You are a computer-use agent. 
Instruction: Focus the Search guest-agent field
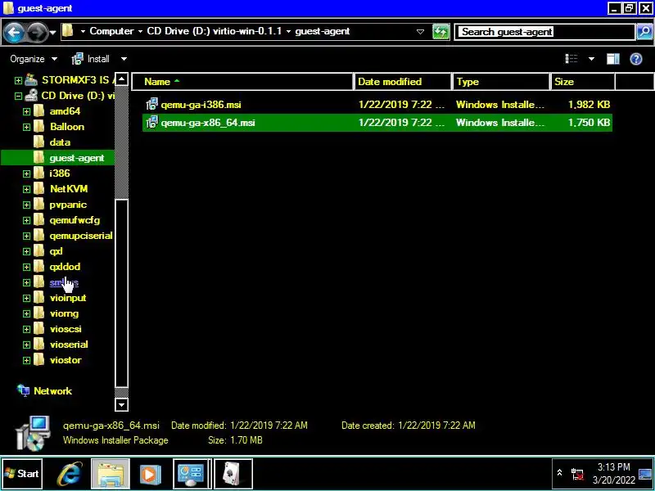pyautogui.click(x=545, y=32)
